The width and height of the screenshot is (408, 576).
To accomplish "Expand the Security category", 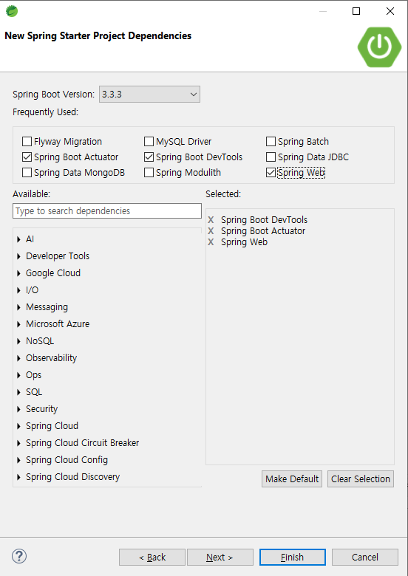I will click(18, 409).
